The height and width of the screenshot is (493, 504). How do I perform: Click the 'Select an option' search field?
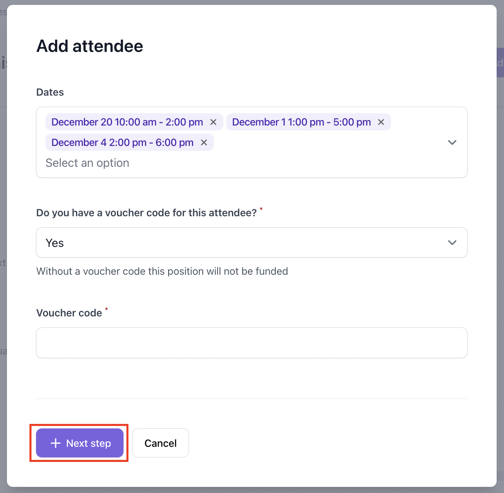[88, 163]
